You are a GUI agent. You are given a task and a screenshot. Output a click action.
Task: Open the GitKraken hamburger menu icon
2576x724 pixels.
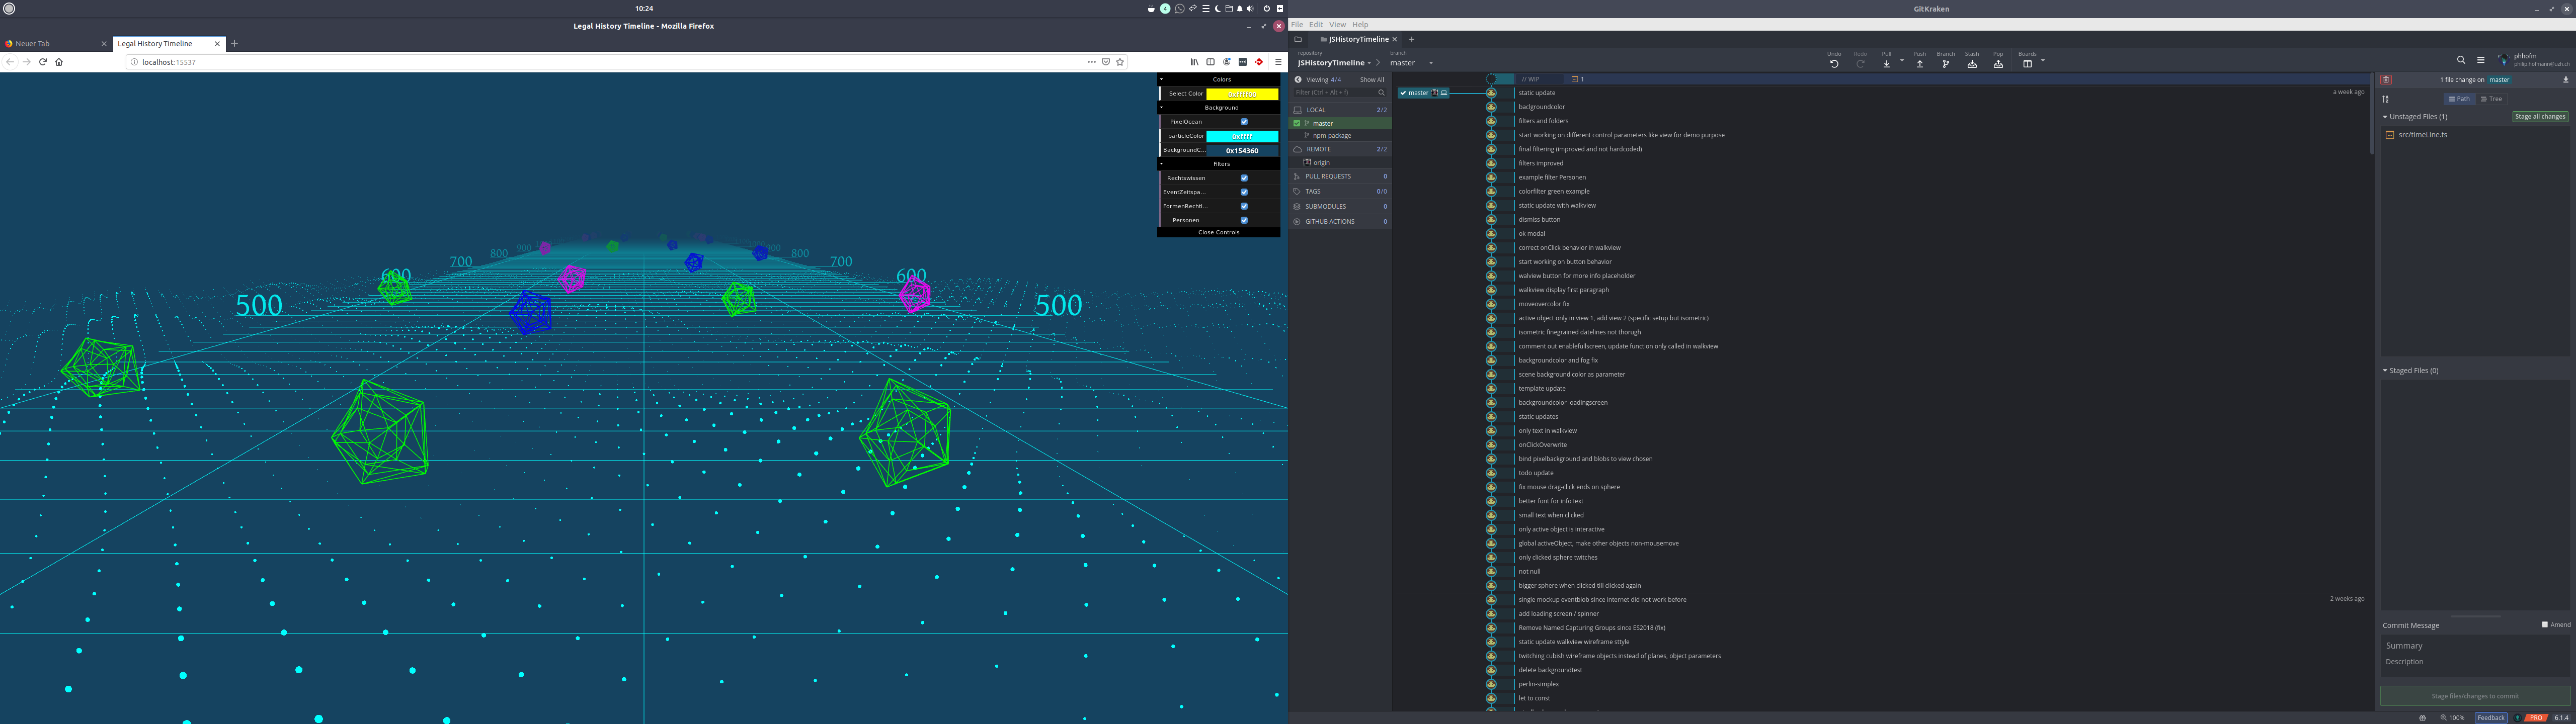coord(2480,60)
